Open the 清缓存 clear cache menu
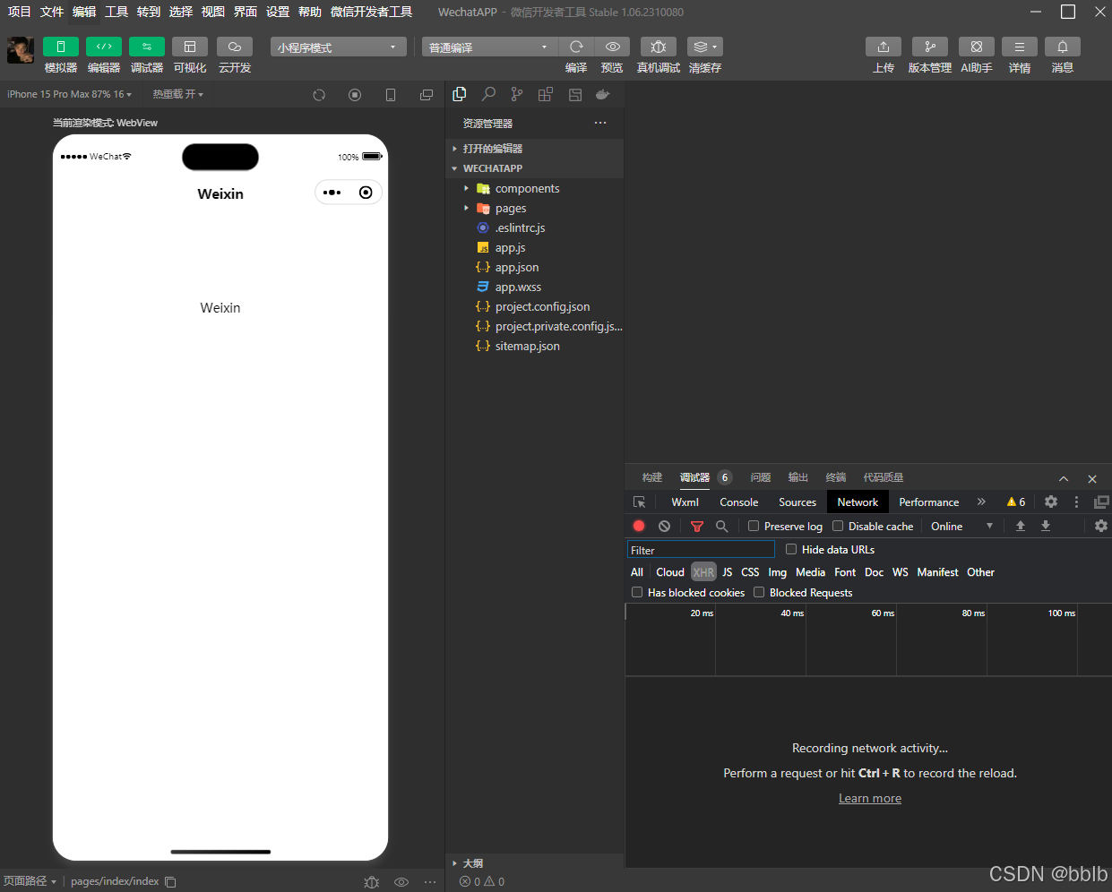This screenshot has width=1112, height=892. (705, 47)
